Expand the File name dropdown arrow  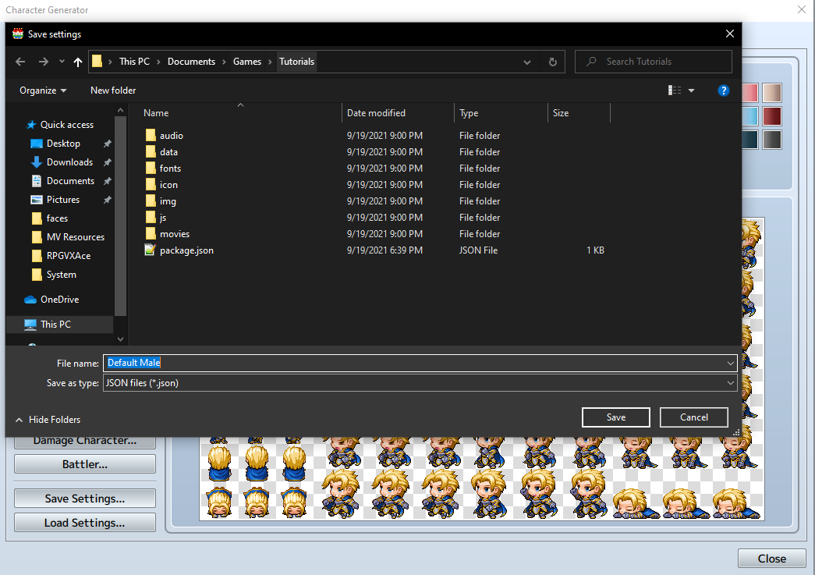(x=730, y=363)
